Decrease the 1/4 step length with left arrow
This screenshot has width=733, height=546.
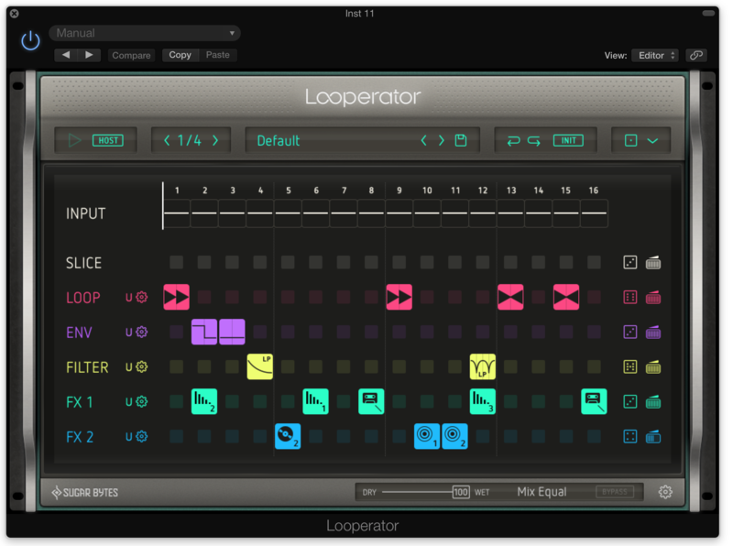[167, 140]
